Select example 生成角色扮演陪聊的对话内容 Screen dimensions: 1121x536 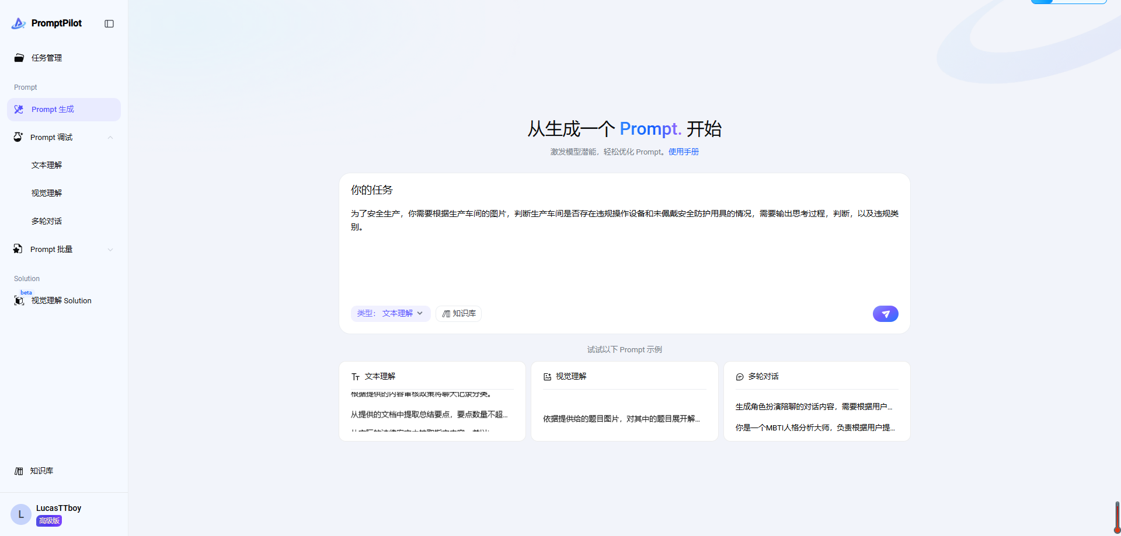[814, 407]
